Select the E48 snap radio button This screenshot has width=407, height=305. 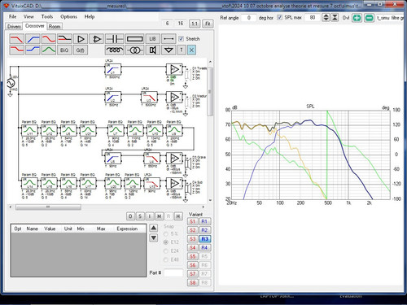[x=166, y=259]
